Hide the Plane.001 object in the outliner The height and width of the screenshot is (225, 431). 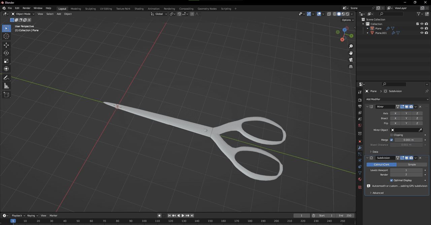422,33
